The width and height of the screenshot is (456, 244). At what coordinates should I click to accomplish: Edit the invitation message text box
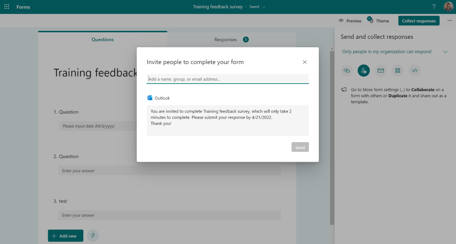pyautogui.click(x=228, y=121)
